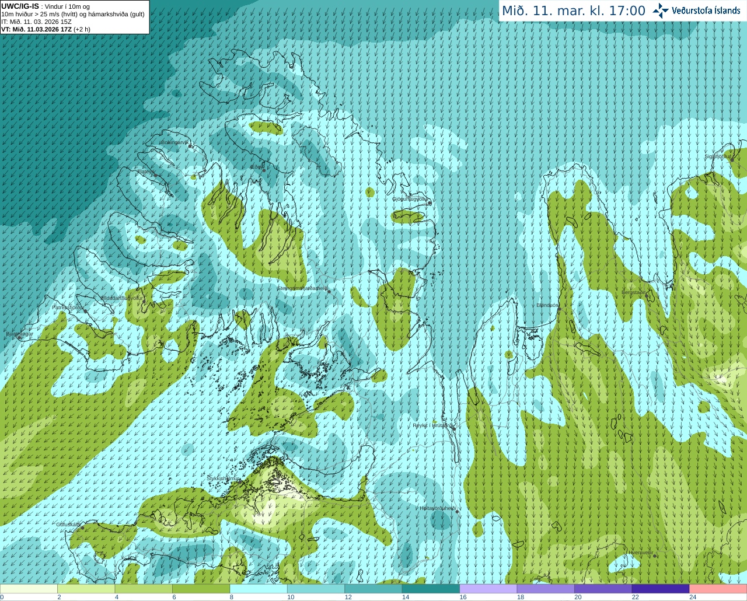Viewport: 747px width, 601px height.
Task: Click the Bjargtangar station marker
Action: pyautogui.click(x=19, y=338)
